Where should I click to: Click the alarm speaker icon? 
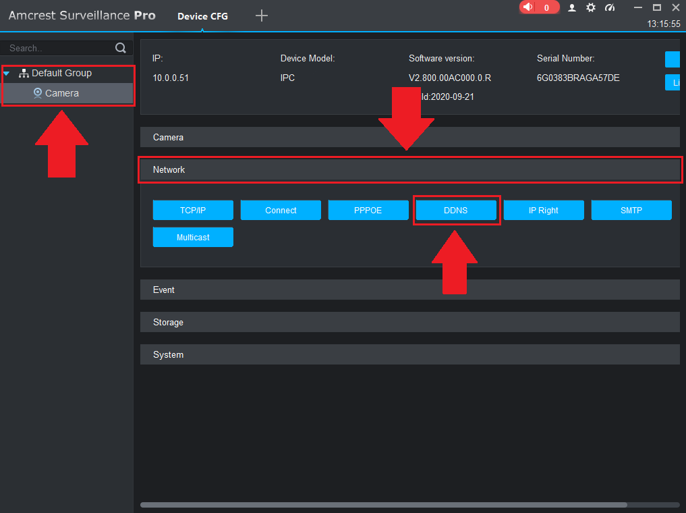click(527, 7)
